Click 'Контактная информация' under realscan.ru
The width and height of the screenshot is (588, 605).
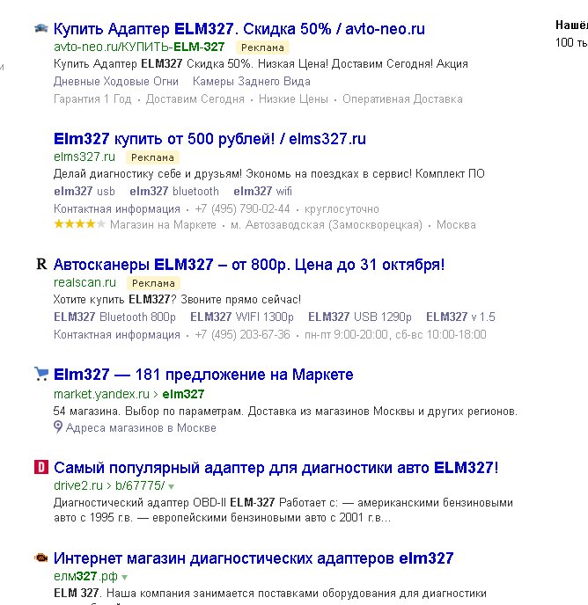tap(117, 334)
